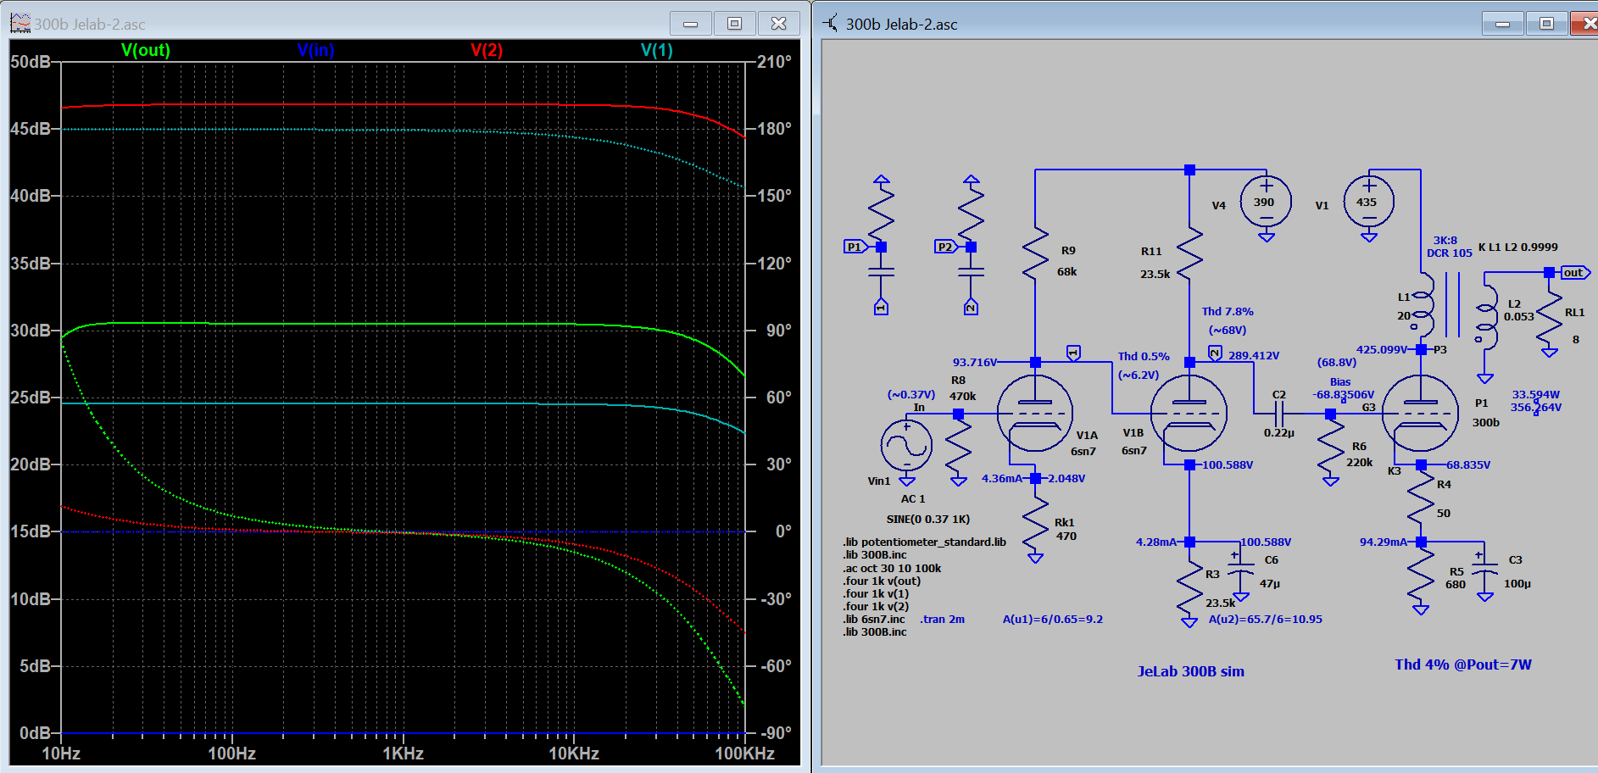
Task: Maximize the plot window 300b Jelab-2.asc
Action: [734, 24]
